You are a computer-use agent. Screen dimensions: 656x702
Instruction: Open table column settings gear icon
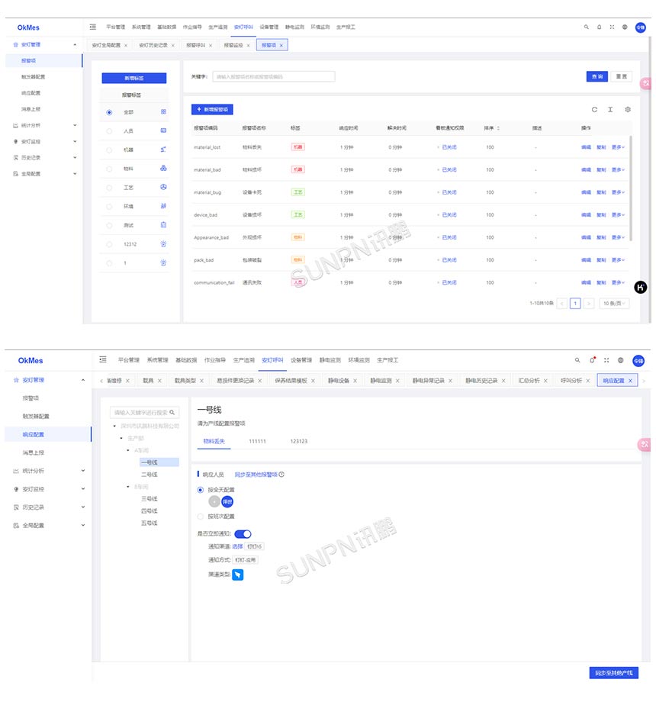coord(628,110)
